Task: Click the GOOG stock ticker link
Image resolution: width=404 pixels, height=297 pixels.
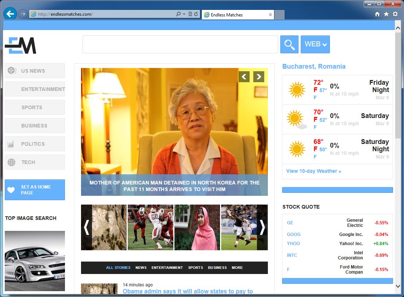Action: click(x=293, y=235)
